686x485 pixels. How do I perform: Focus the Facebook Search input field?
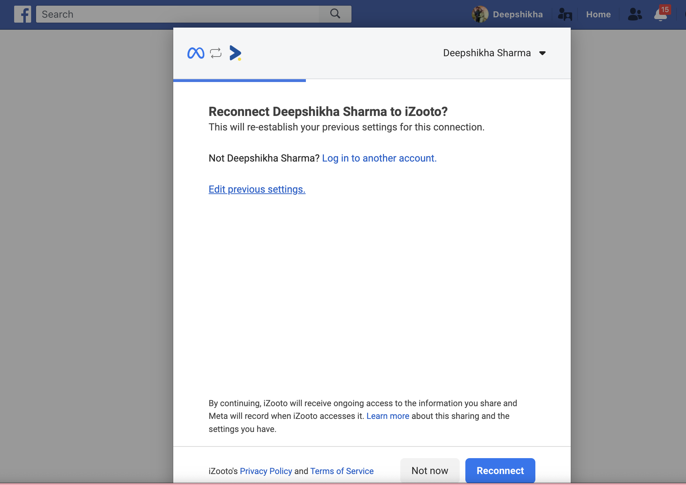pos(177,14)
